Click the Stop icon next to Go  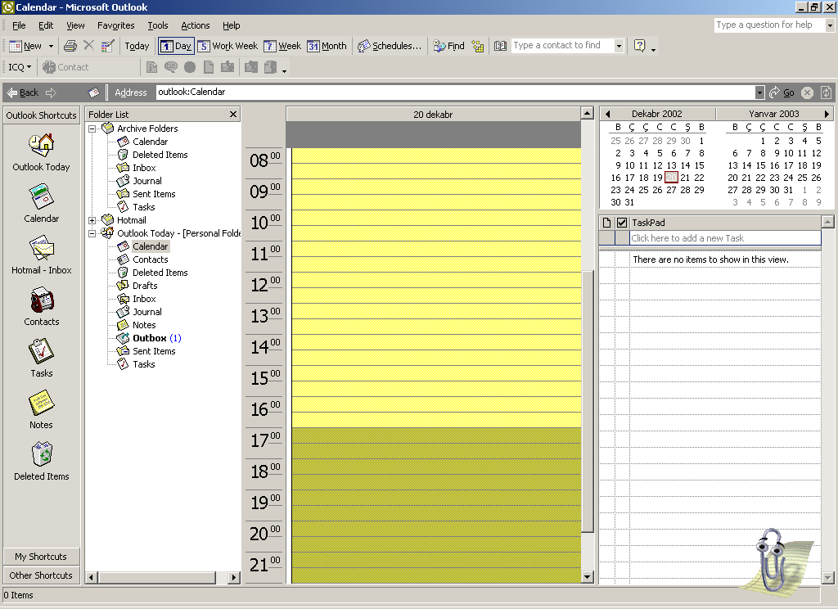[x=807, y=92]
